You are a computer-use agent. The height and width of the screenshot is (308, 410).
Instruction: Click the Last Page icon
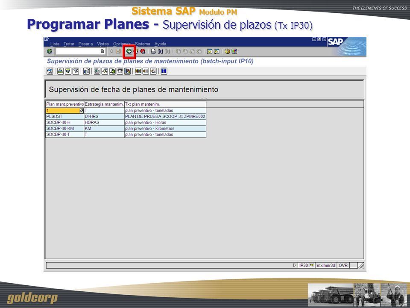199,51
